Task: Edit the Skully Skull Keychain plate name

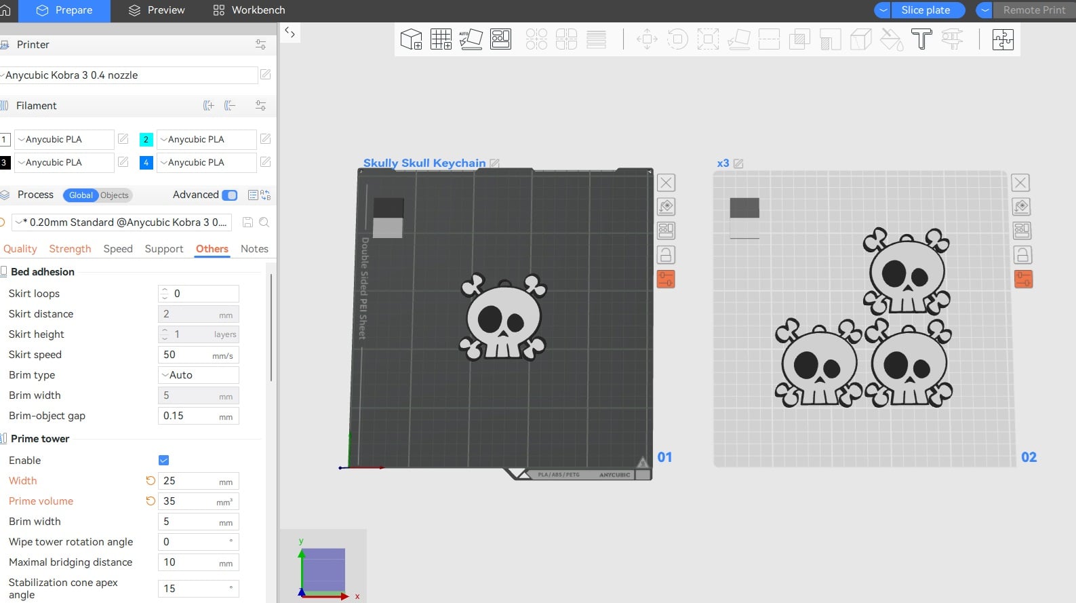Action: click(x=495, y=163)
